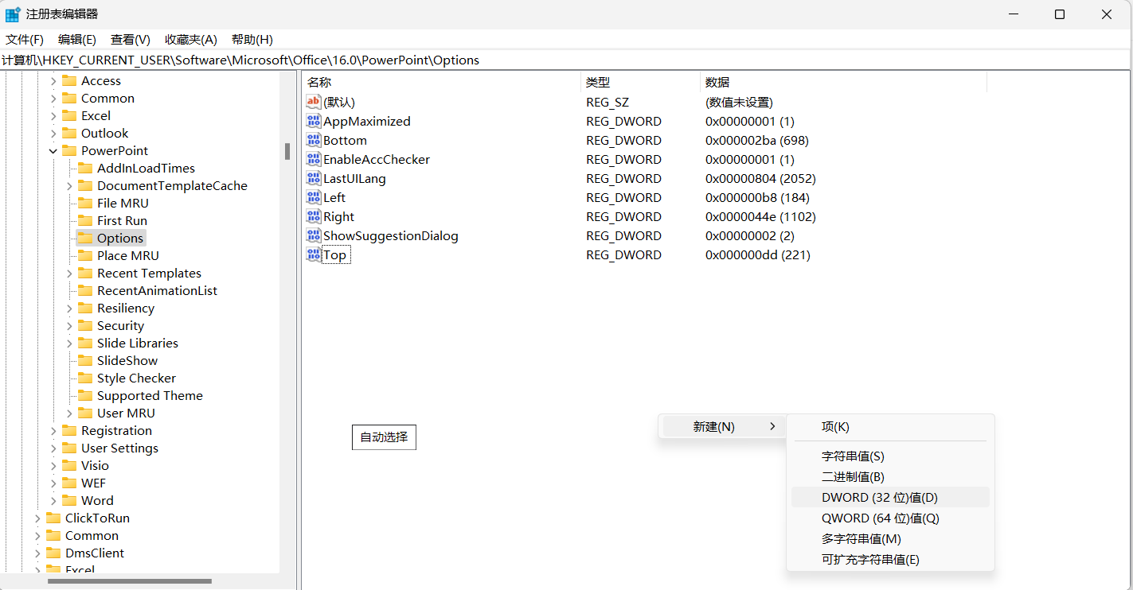Click the 类型 column header
The image size is (1133, 590).
pos(640,82)
